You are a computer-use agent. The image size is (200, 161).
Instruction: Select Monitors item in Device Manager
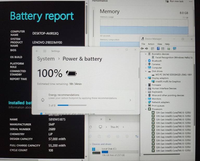[x=156, y=99]
